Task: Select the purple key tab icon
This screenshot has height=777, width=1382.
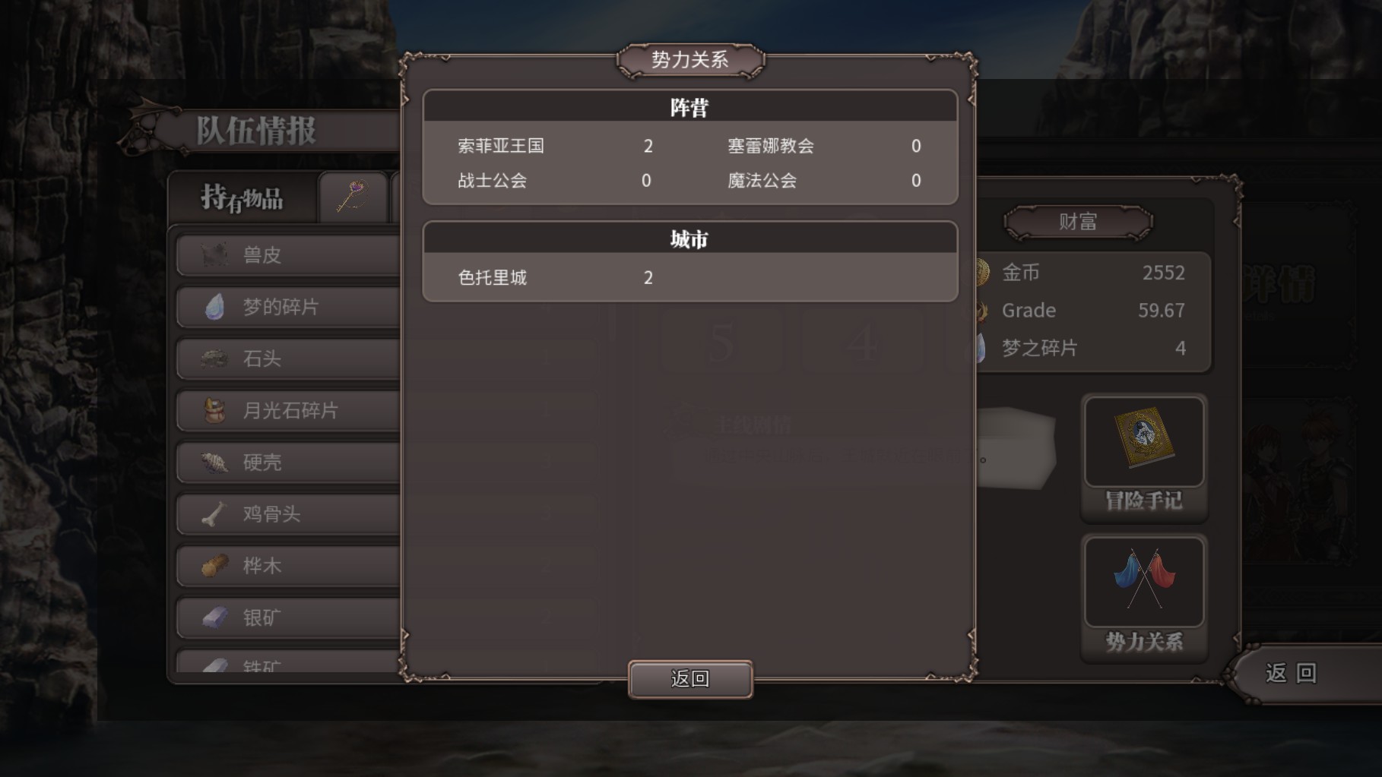Action: (x=352, y=197)
